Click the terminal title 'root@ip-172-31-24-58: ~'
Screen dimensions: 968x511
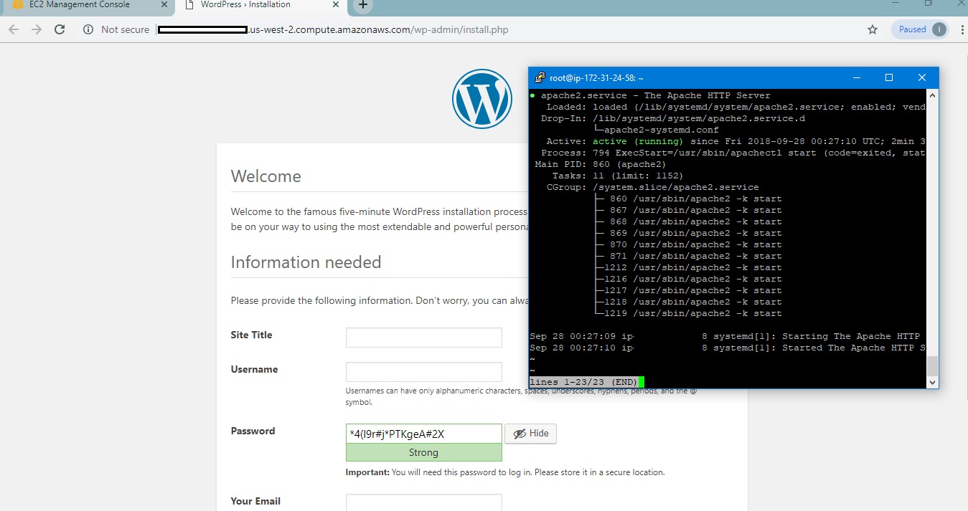(x=596, y=77)
